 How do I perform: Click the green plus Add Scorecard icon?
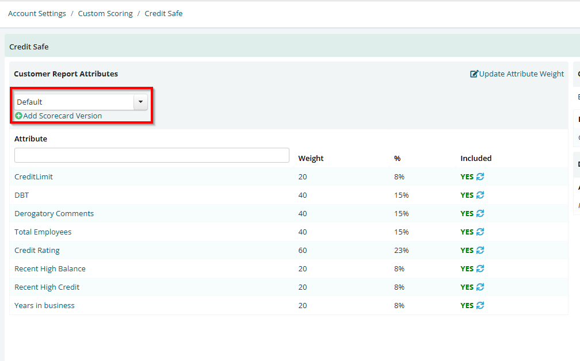click(x=18, y=116)
